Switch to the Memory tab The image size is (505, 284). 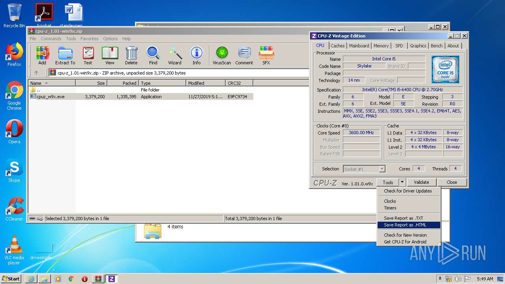click(381, 46)
